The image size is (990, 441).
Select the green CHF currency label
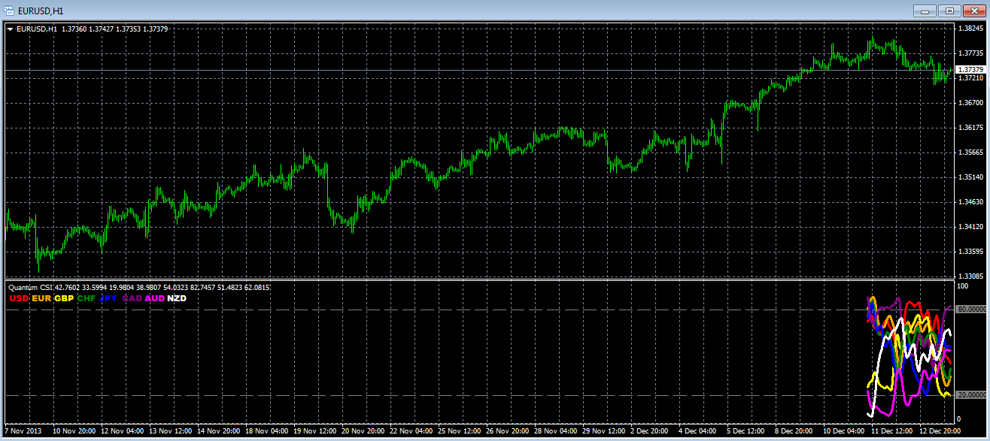(x=87, y=298)
